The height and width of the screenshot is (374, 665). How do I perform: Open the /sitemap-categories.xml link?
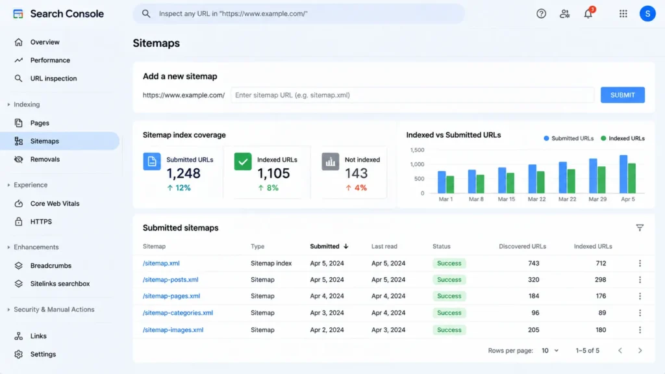click(x=178, y=313)
